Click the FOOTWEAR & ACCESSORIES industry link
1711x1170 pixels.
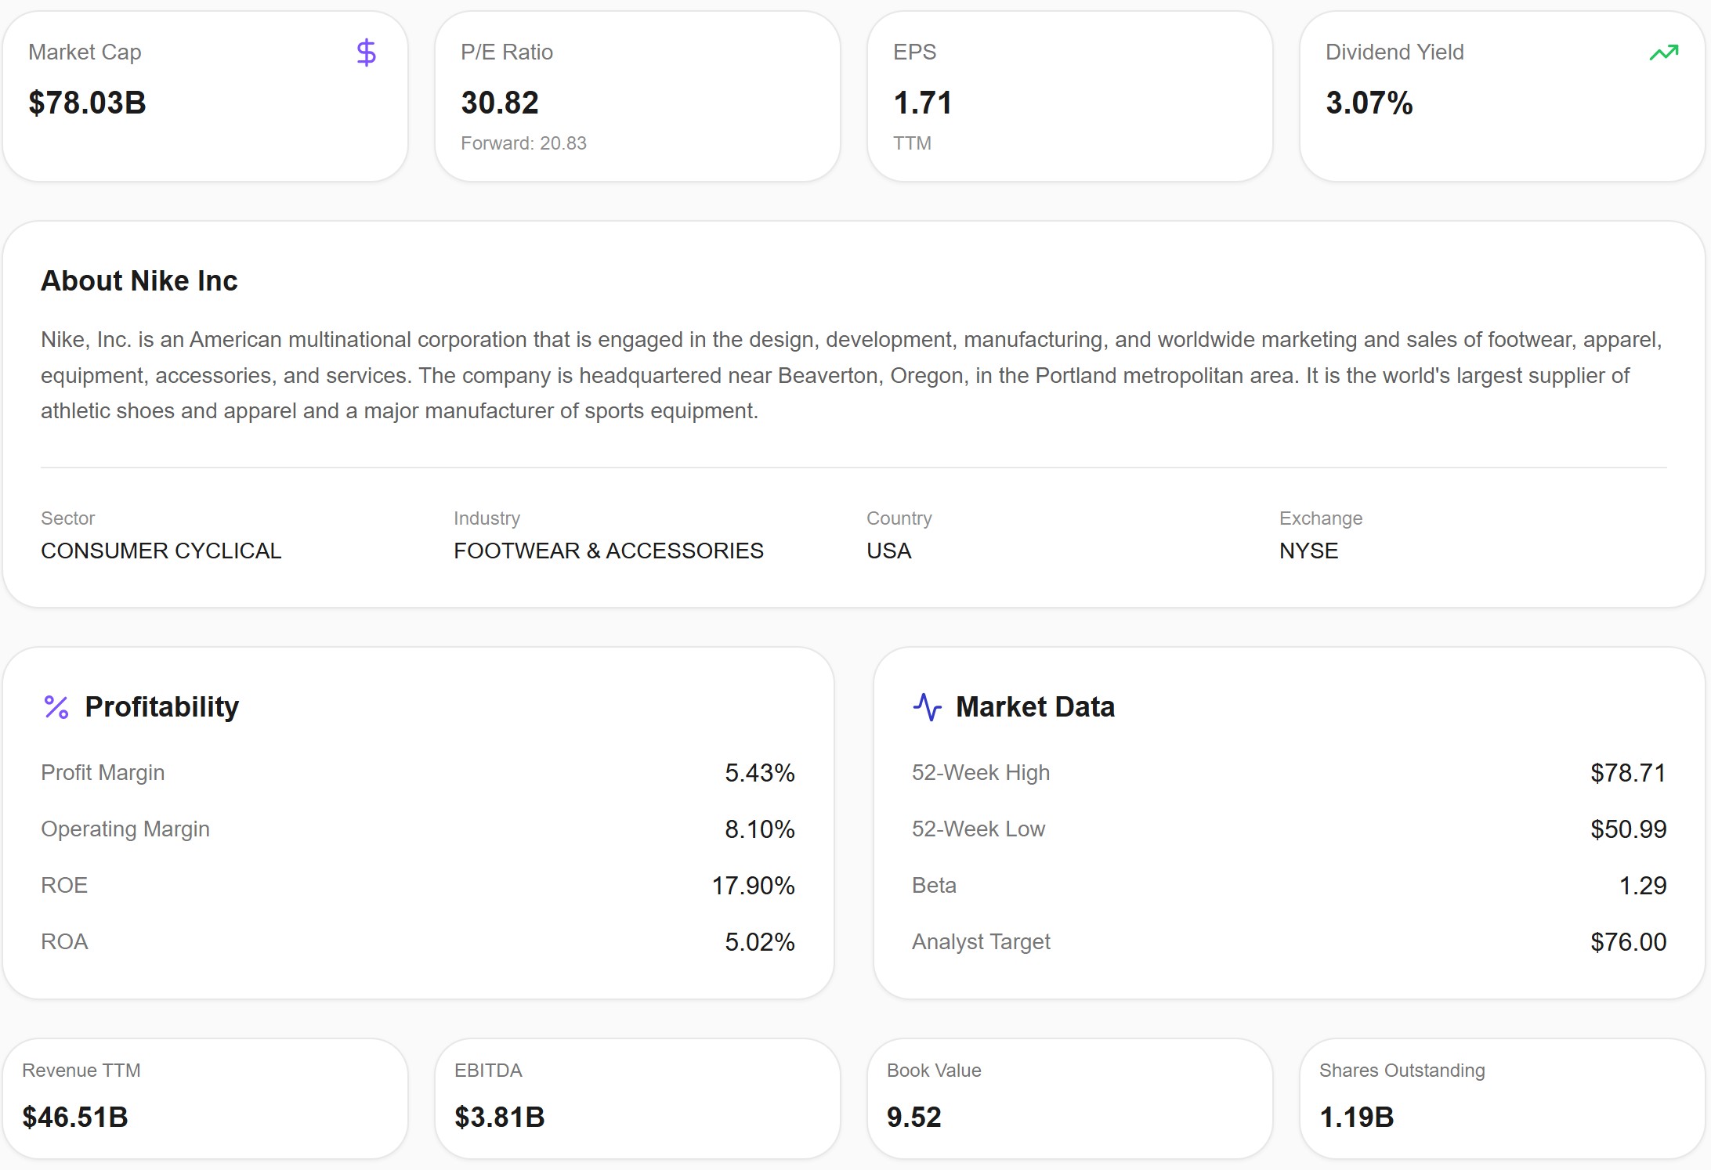609,551
